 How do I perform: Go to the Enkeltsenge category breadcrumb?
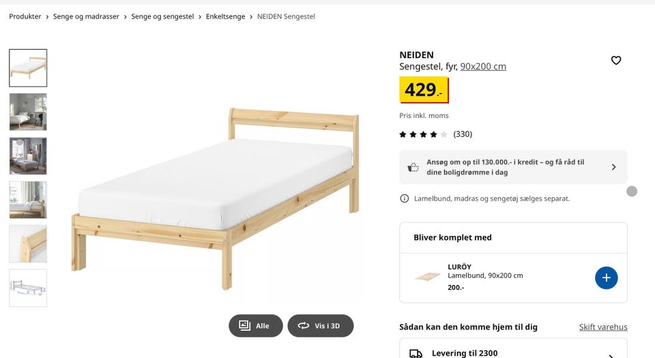point(225,16)
